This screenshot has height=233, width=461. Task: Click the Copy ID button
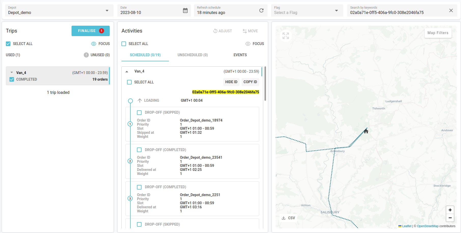(250, 82)
